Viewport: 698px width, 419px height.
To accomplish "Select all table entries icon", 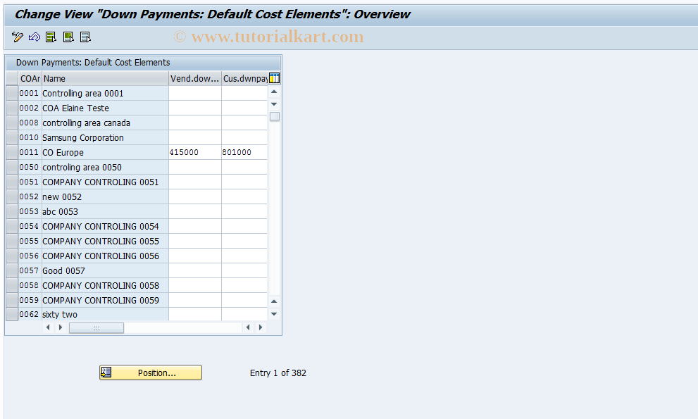I will click(51, 37).
